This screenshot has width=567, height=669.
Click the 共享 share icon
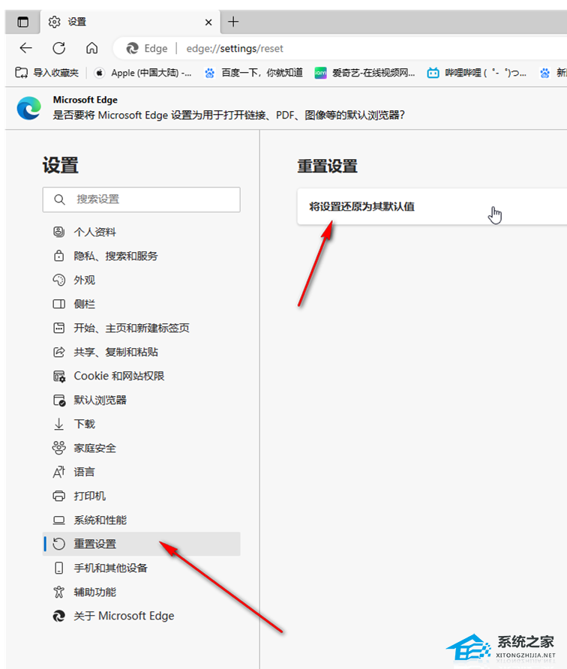coord(59,352)
